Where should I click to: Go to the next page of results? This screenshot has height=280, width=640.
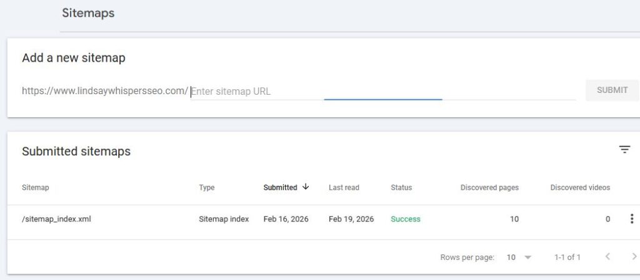point(634,256)
